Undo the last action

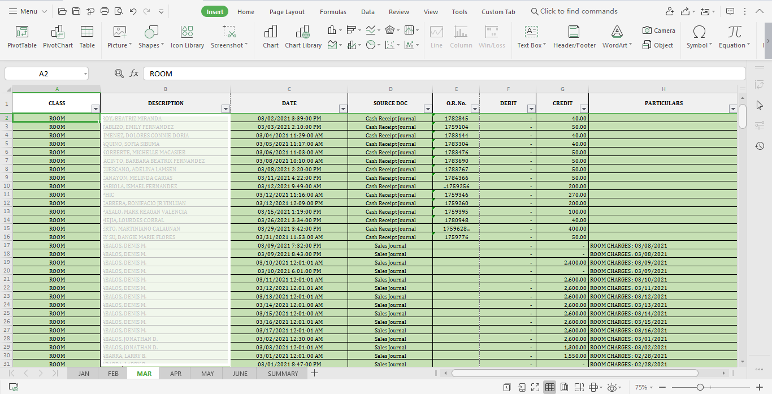[133, 11]
